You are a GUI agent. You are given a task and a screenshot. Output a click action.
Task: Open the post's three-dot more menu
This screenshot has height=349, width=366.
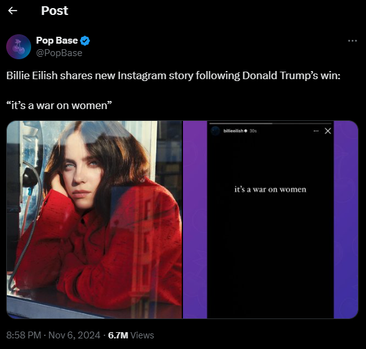pos(352,41)
